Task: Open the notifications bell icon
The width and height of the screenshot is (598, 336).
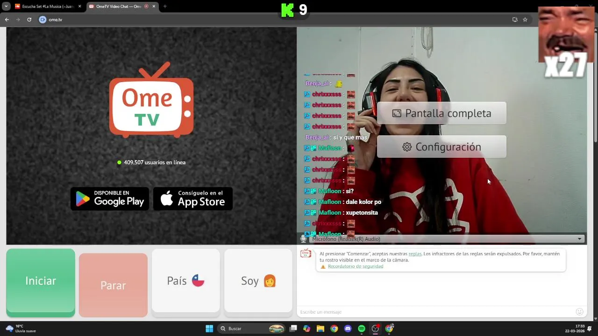Action: click(x=590, y=329)
